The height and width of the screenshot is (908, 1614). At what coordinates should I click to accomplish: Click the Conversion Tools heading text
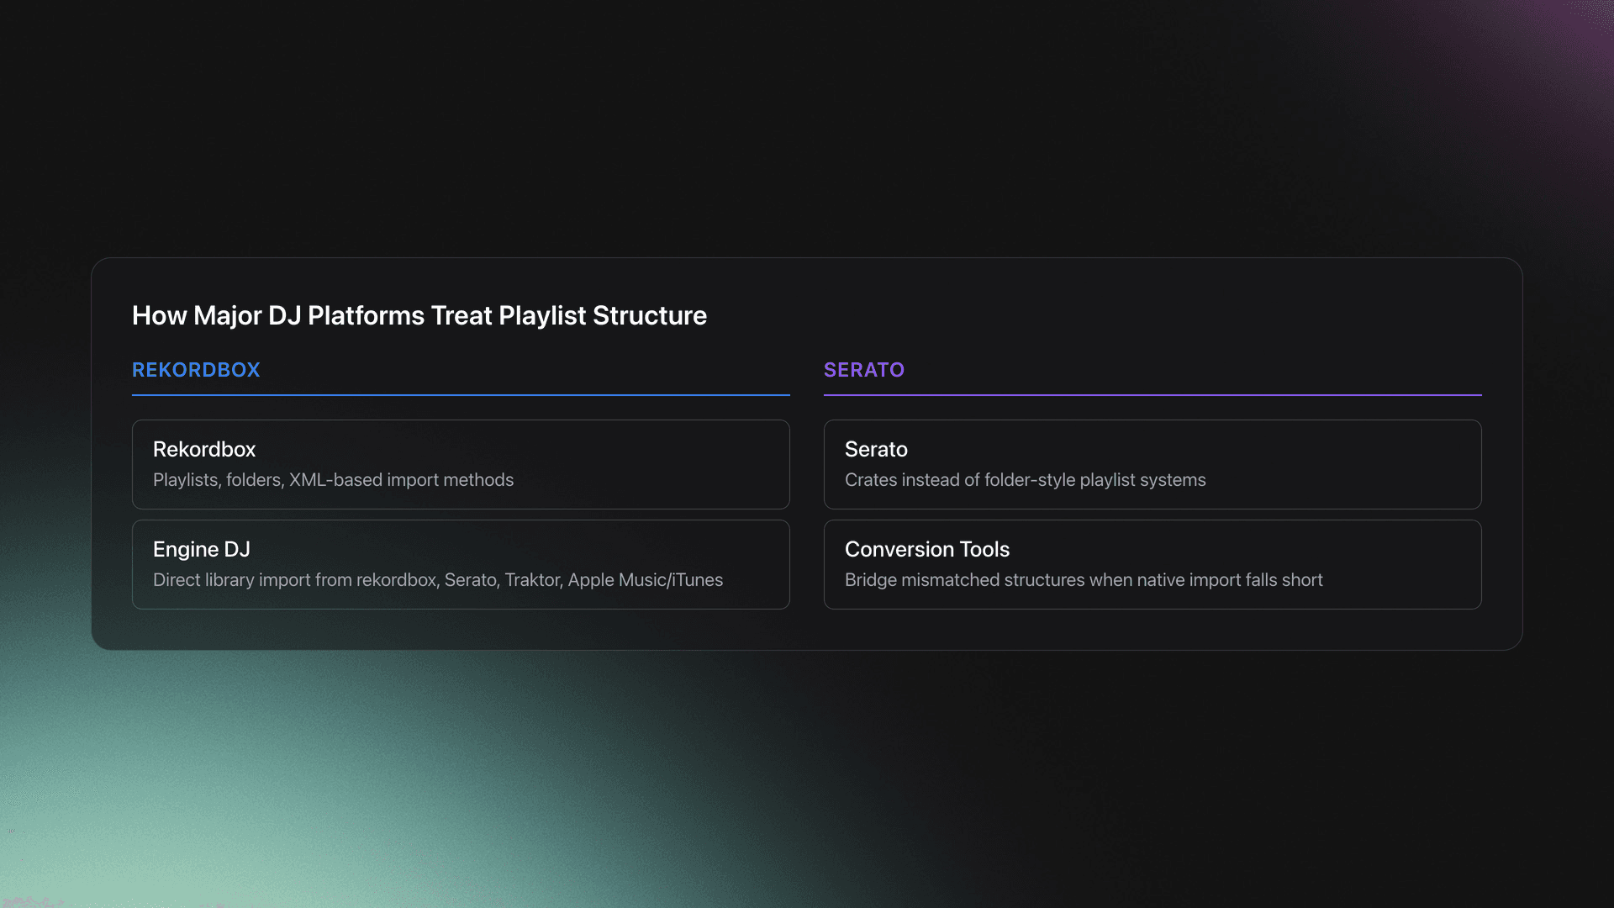tap(926, 549)
